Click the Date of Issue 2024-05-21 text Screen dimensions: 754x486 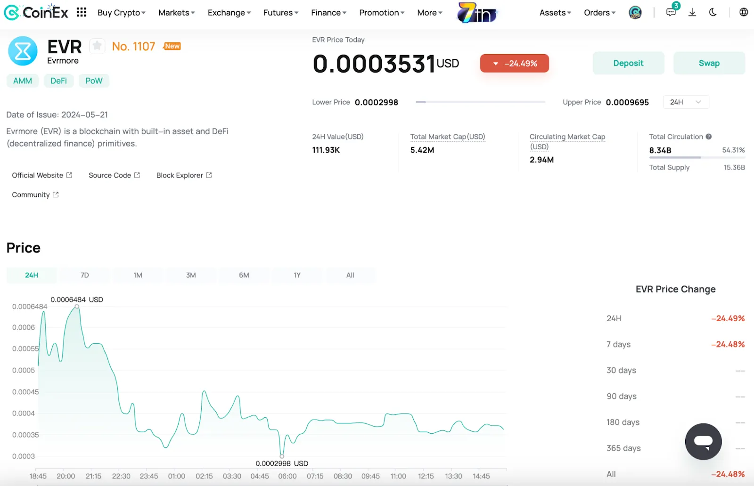pos(57,115)
